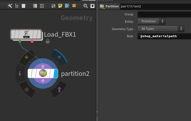Click the partition2 output connector dot
This screenshot has width=191, height=121.
pos(43,81)
